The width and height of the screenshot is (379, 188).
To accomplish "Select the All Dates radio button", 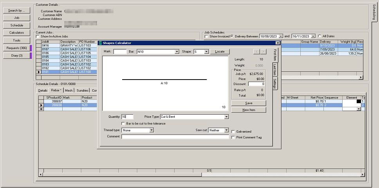I will point(319,36).
